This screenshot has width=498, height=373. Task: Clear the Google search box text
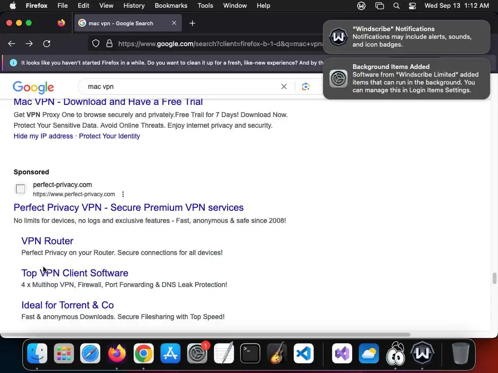coord(284,86)
